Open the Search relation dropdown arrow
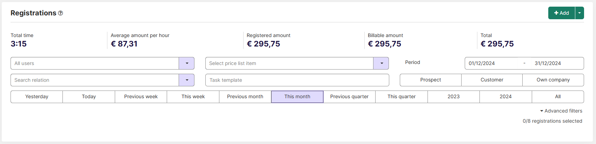596x144 pixels. [x=187, y=80]
